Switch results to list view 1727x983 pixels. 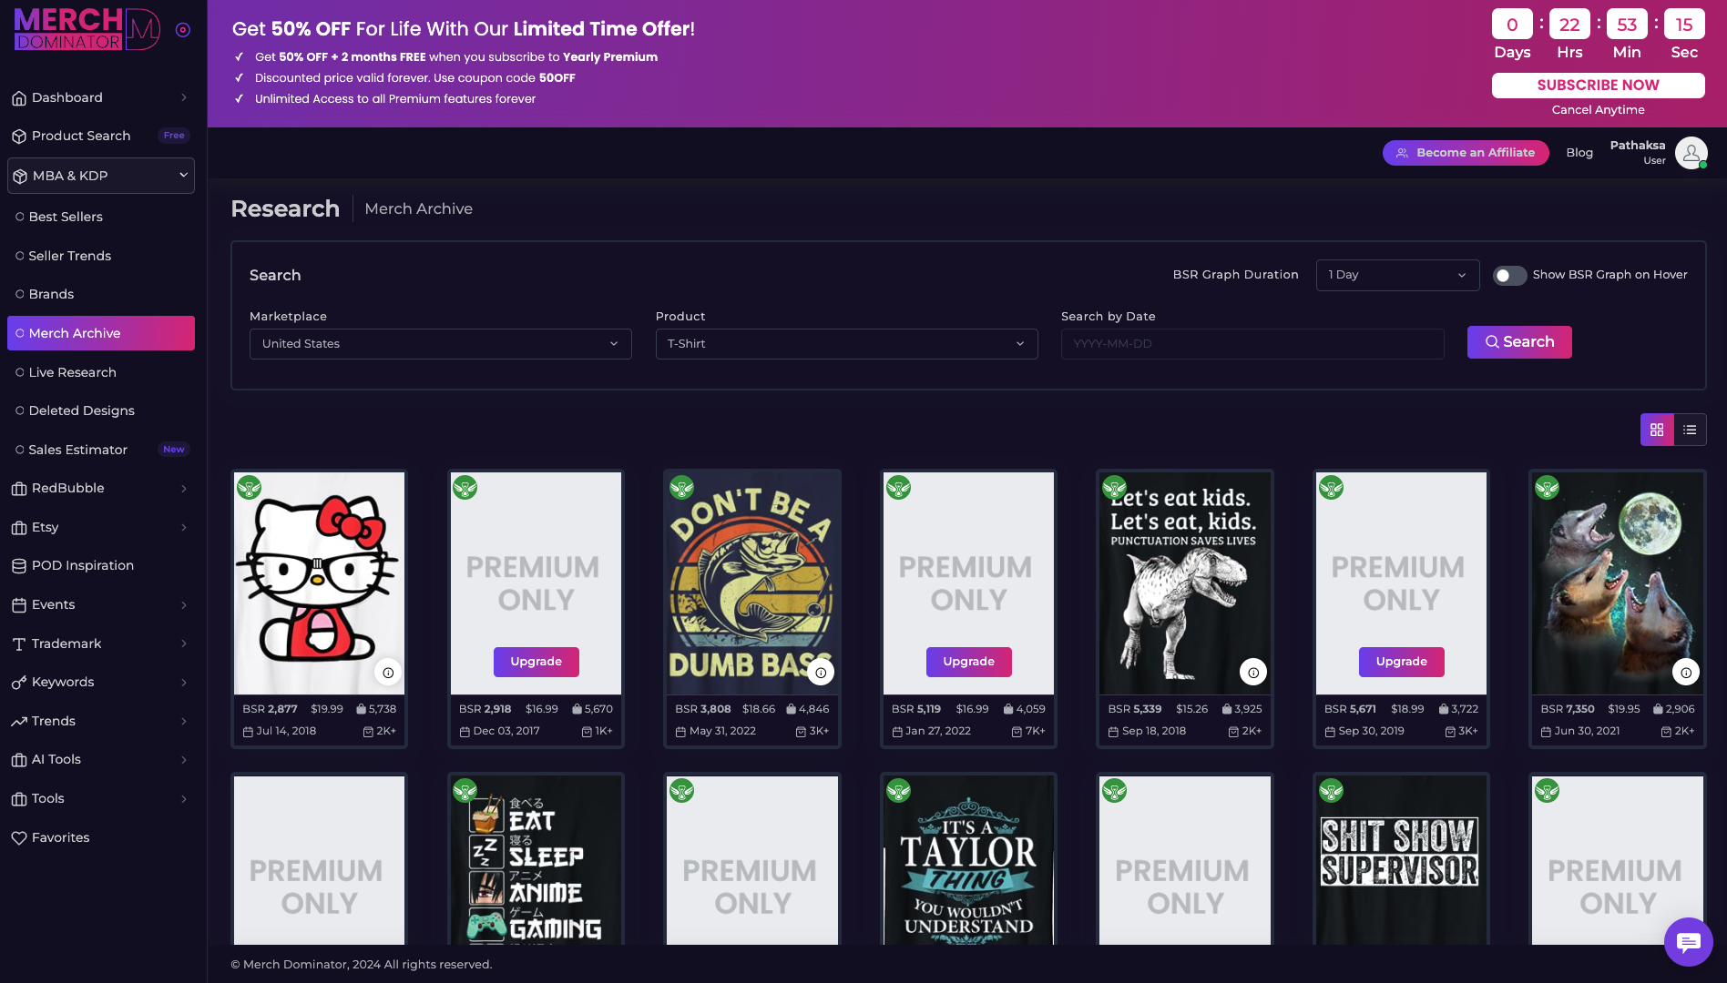pos(1690,429)
